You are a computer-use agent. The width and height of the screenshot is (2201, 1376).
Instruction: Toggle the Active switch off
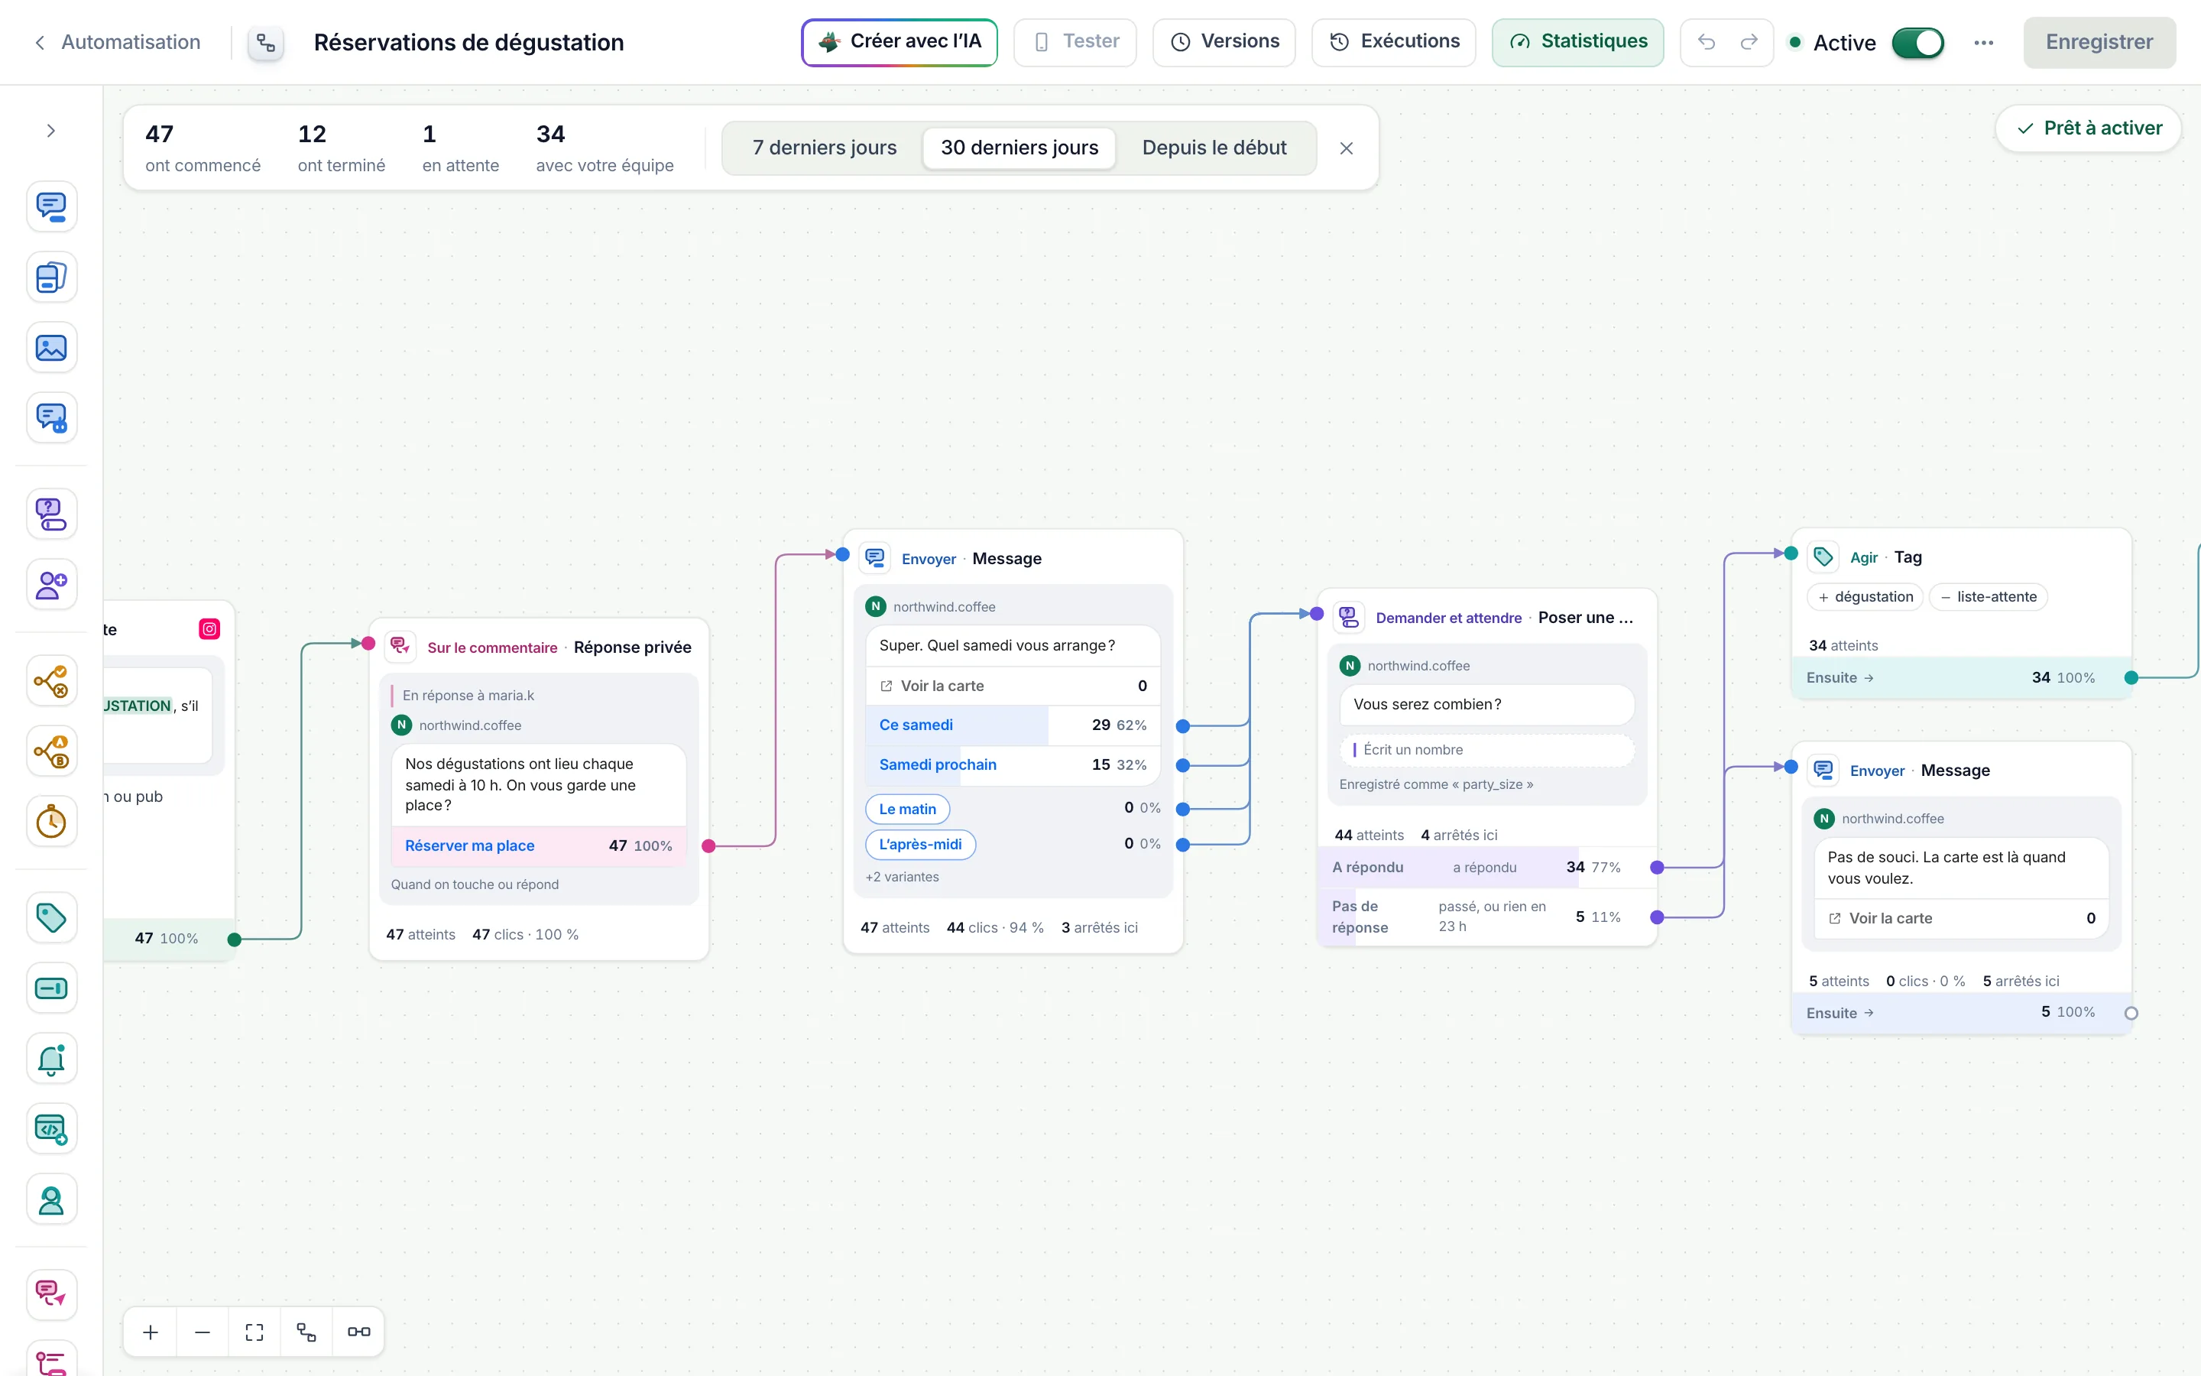click(x=1917, y=43)
